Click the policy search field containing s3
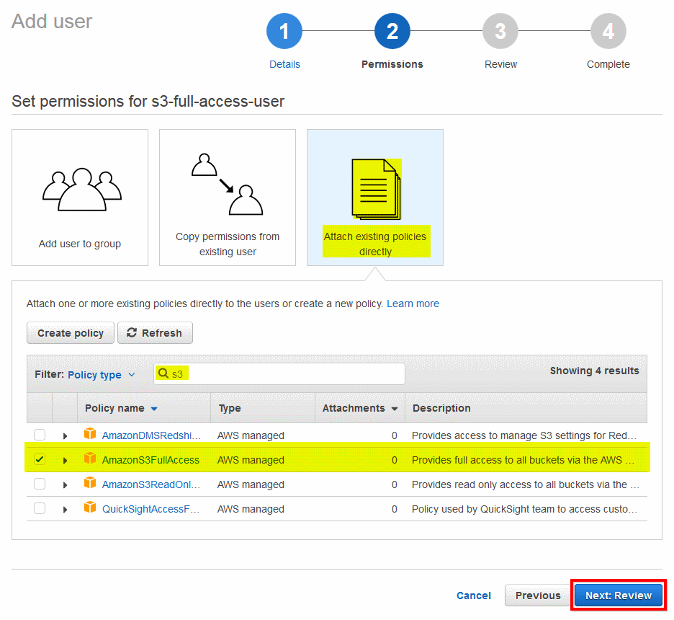This screenshot has height=620, width=674. pos(279,373)
